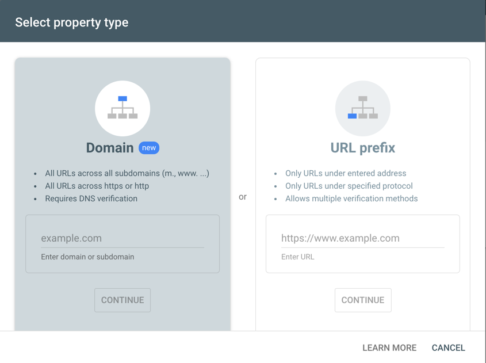
Task: Click the blue node in URL prefix diagram
Action: pyautogui.click(x=351, y=116)
